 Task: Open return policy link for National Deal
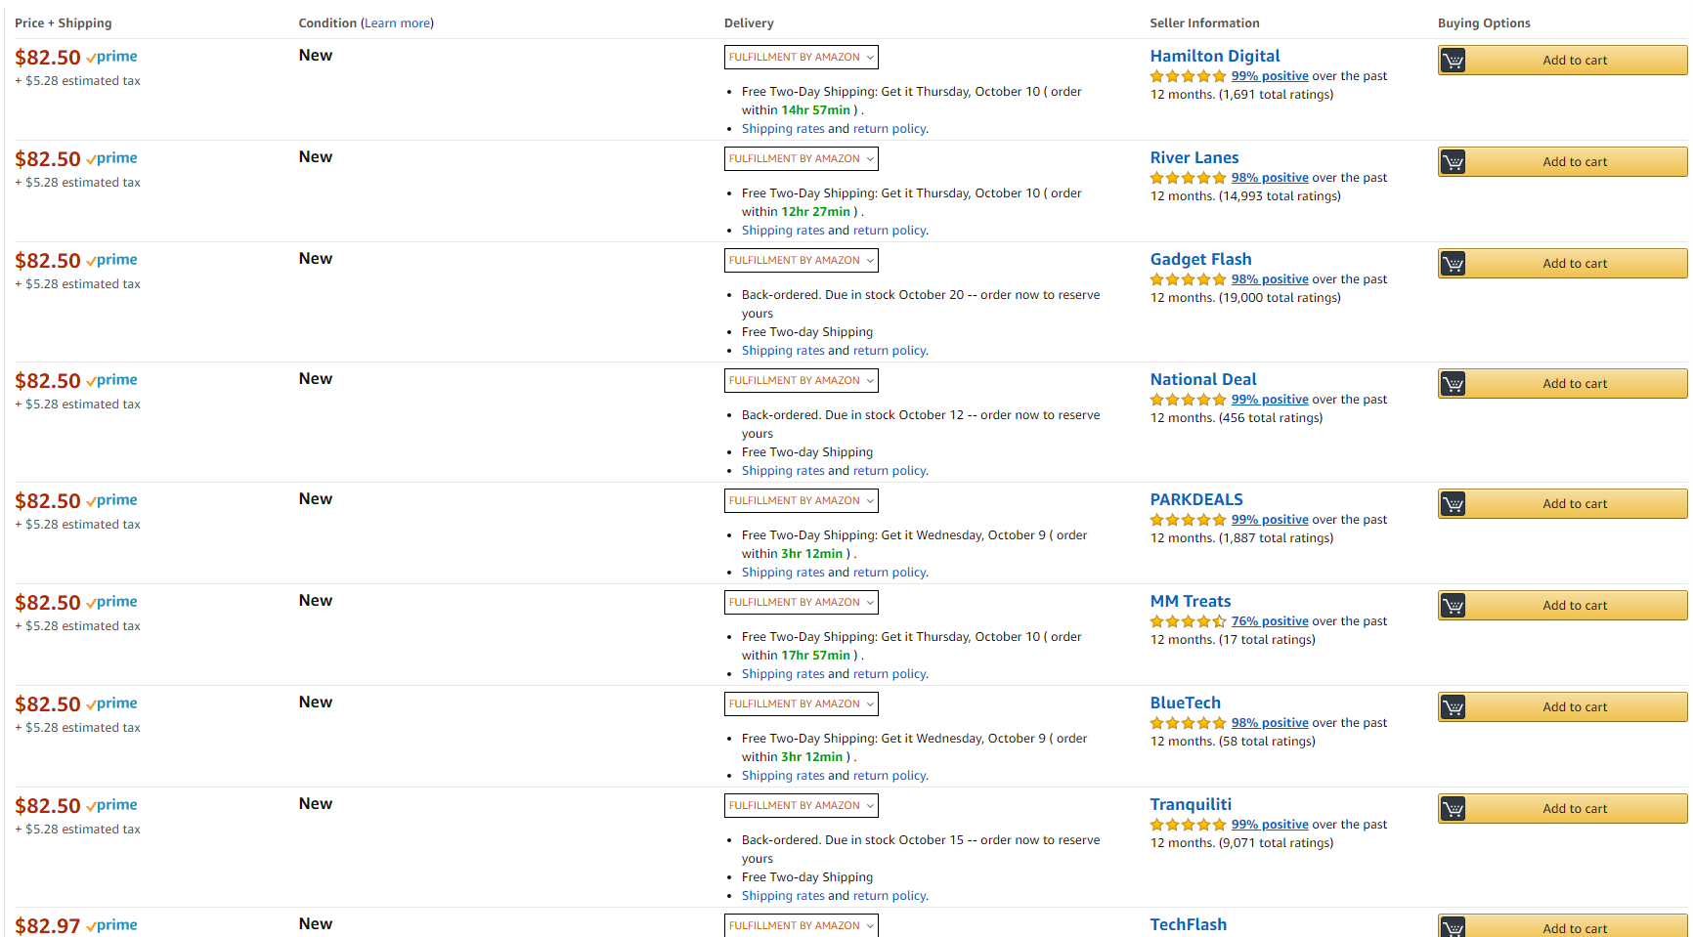pyautogui.click(x=889, y=471)
